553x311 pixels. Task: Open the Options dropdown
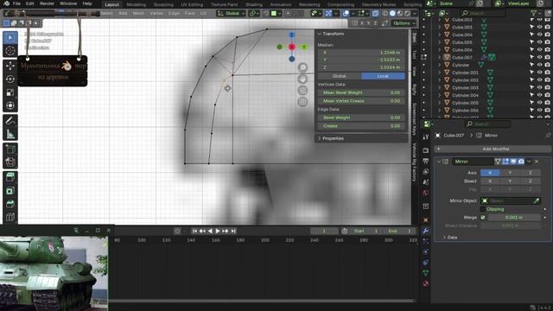(404, 23)
